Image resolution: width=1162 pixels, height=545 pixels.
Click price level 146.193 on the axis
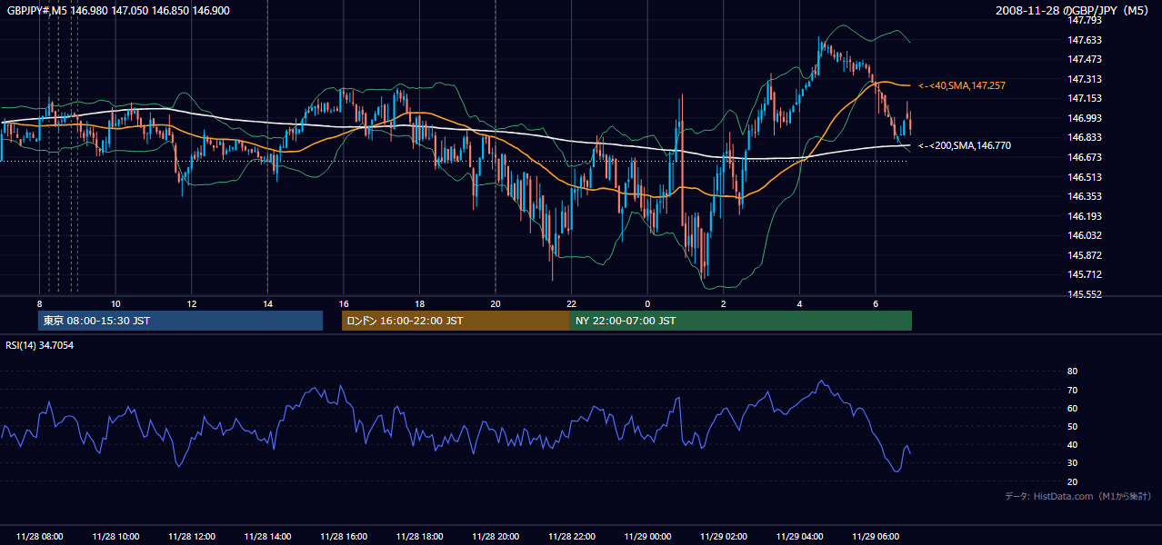pos(1085,216)
